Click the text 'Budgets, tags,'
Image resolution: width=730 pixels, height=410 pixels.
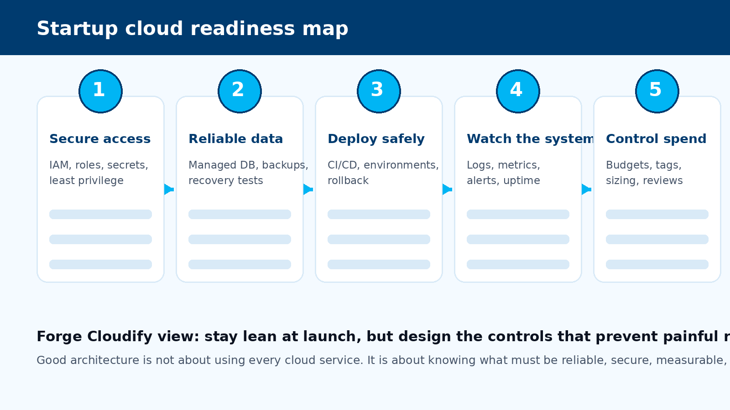644,165
